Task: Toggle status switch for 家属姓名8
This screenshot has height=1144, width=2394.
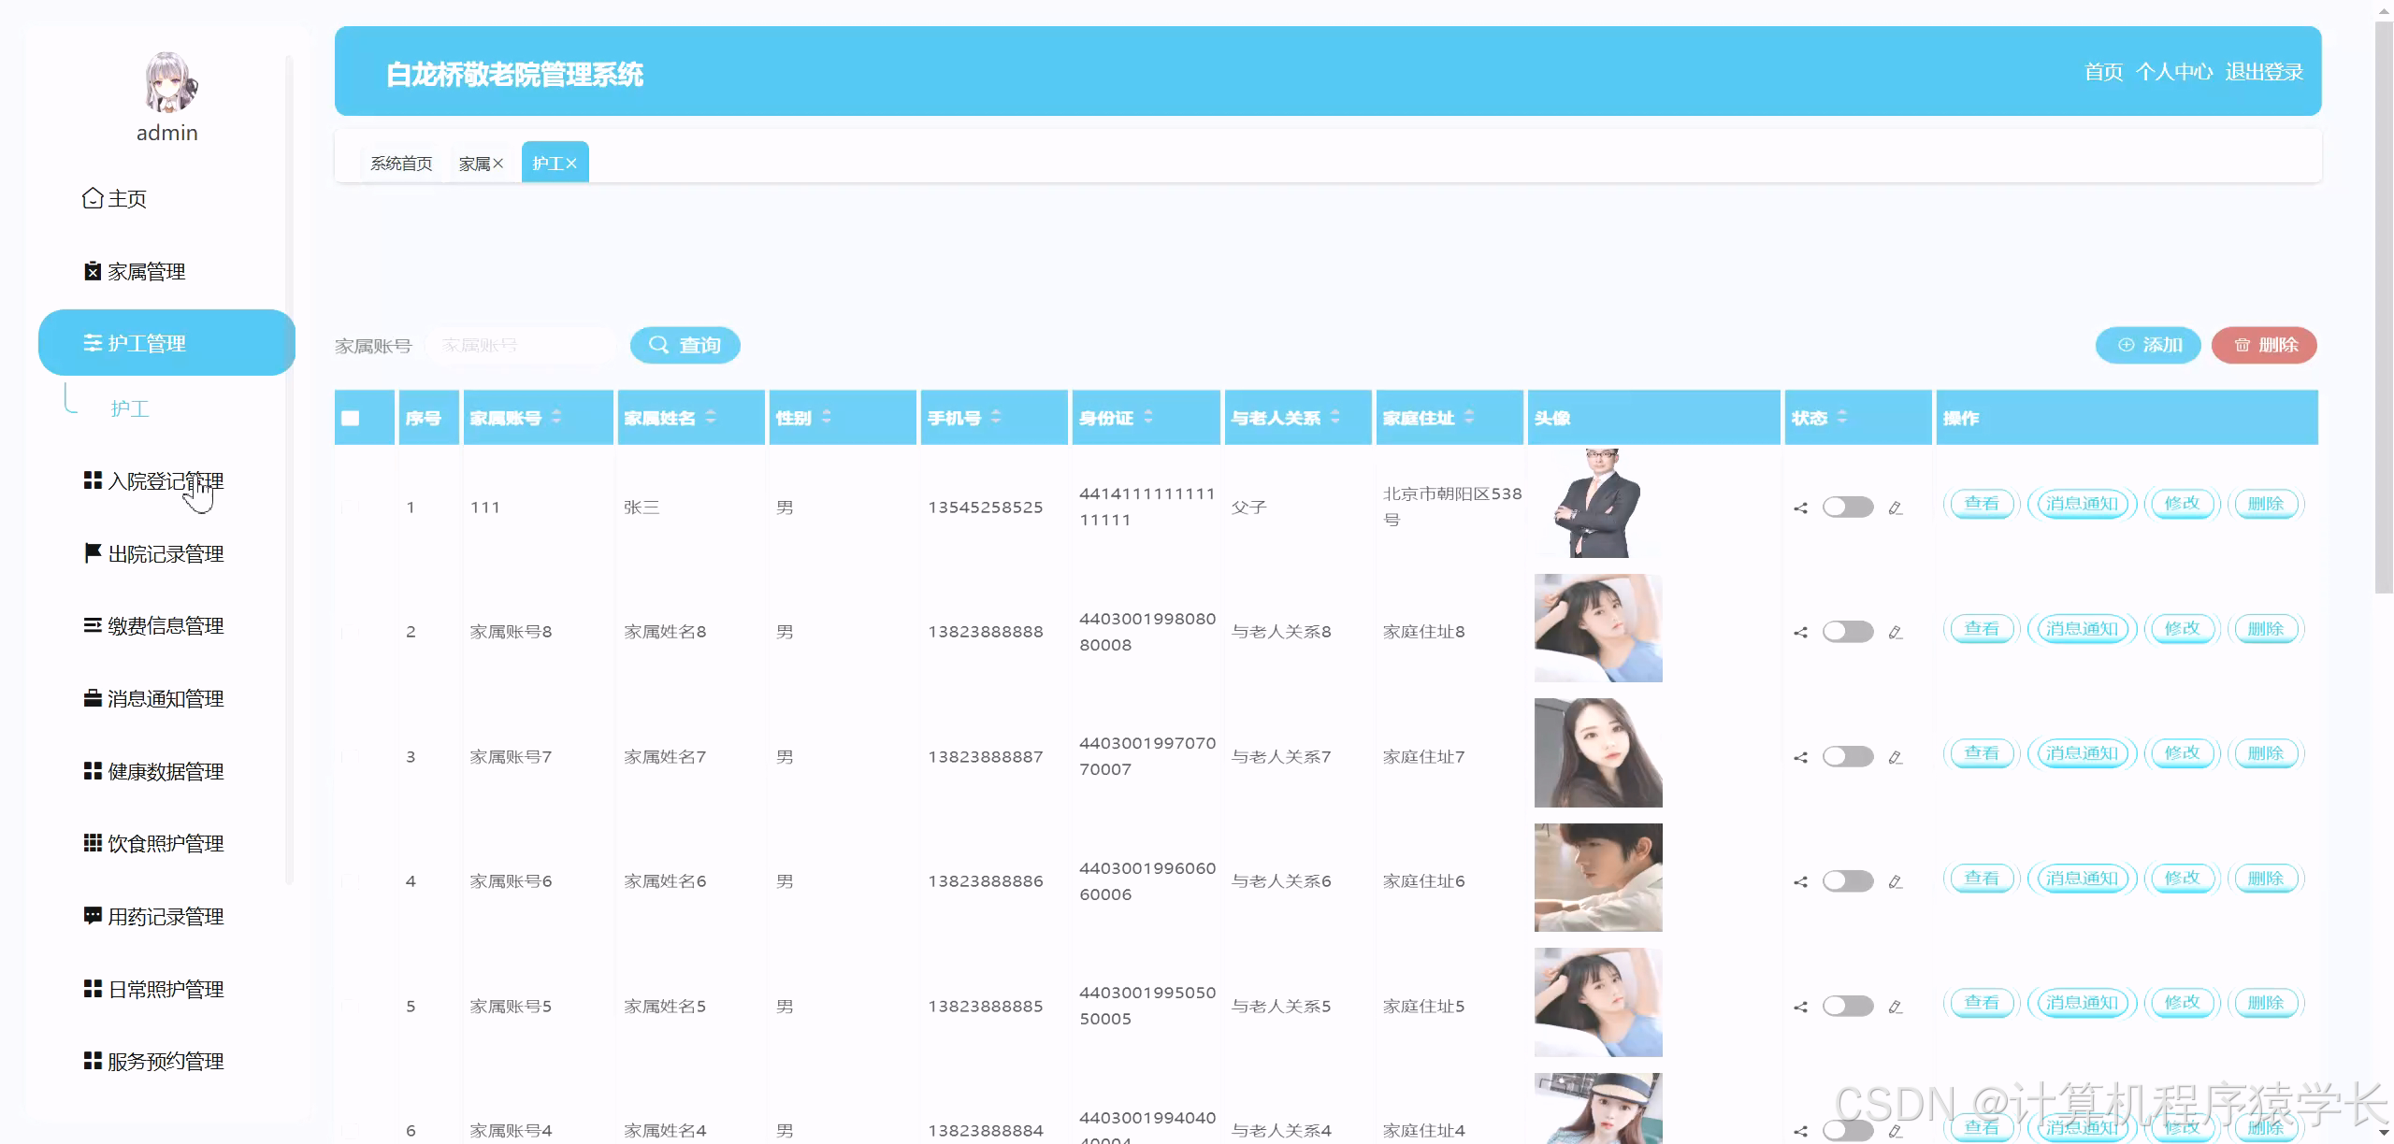Action: [x=1848, y=632]
